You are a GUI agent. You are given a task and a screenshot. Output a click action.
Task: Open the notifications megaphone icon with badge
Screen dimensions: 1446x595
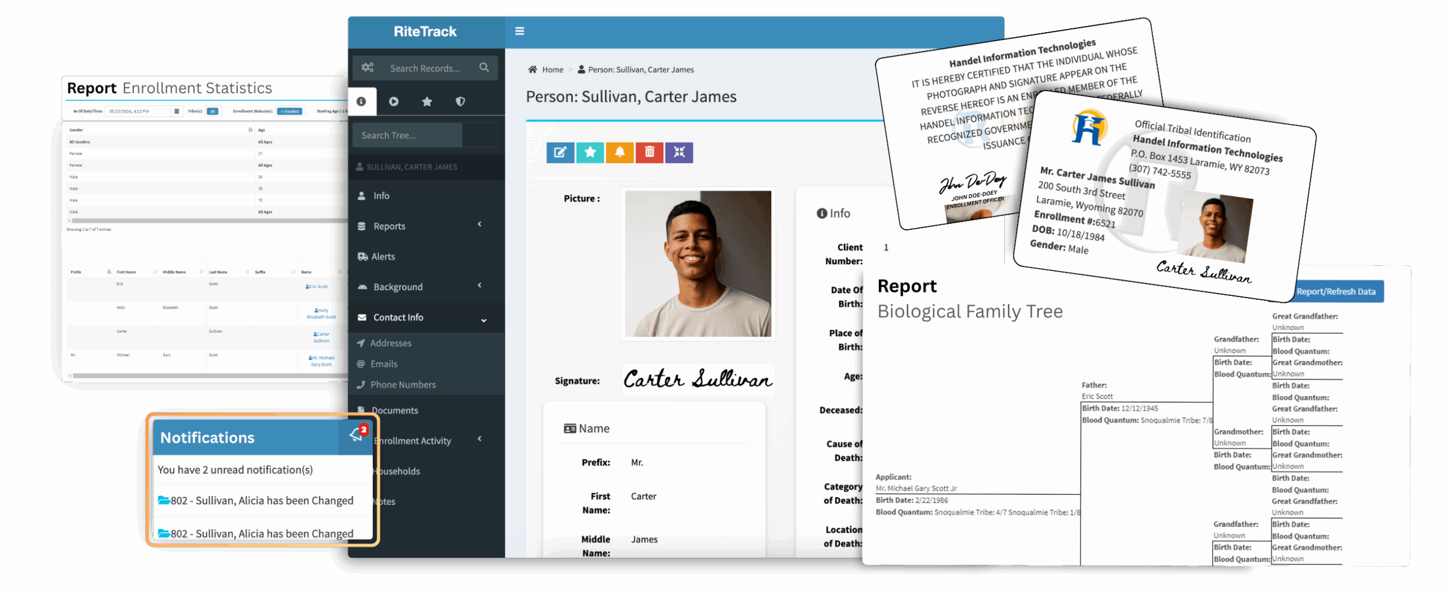tap(356, 435)
